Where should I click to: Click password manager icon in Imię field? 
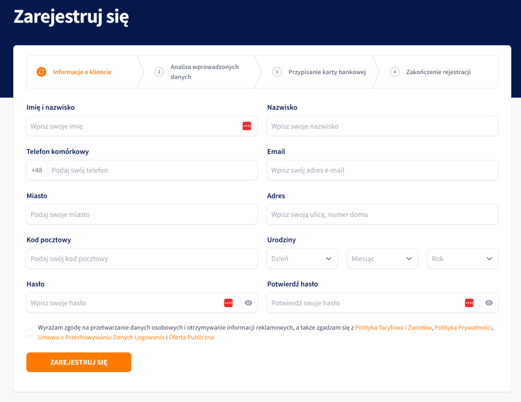coord(247,126)
